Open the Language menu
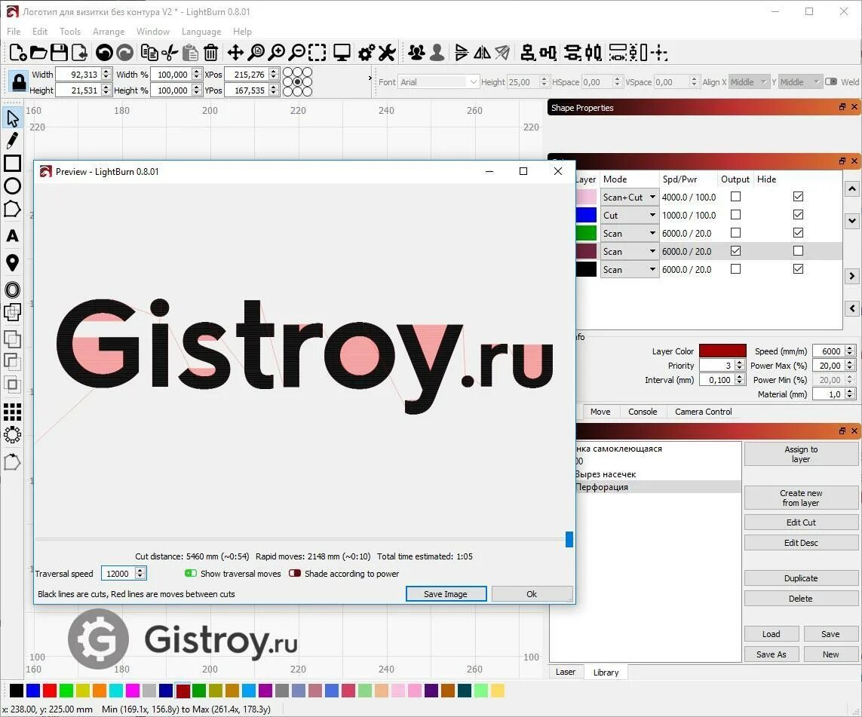 click(201, 32)
